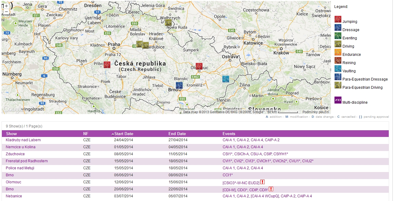
Task: Click the red Jumping marker near Příbram
Action: coord(107,65)
